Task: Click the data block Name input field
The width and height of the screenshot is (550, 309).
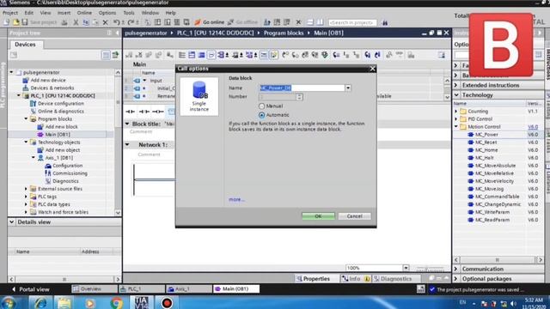Action: [302, 88]
